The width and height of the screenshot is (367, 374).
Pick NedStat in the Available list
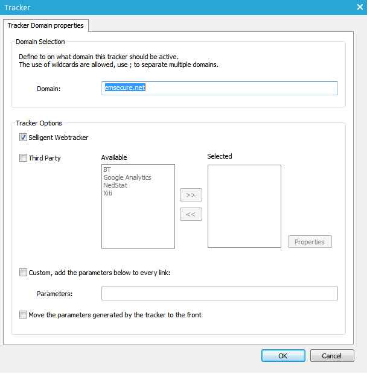pyautogui.click(x=115, y=186)
